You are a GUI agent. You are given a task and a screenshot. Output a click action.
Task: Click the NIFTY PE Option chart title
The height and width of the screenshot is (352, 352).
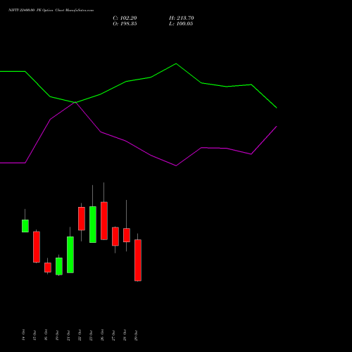pyautogui.click(x=51, y=10)
